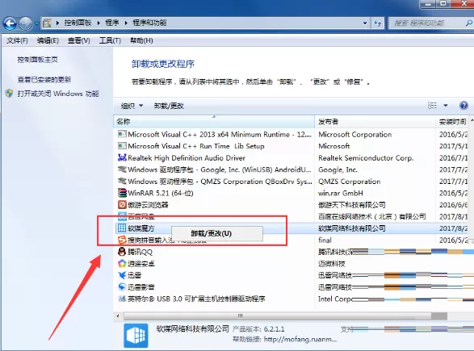The width and height of the screenshot is (474, 351).
Task: Select Windows 驱动程序包 QMZS Corporation icon
Action: click(x=122, y=182)
